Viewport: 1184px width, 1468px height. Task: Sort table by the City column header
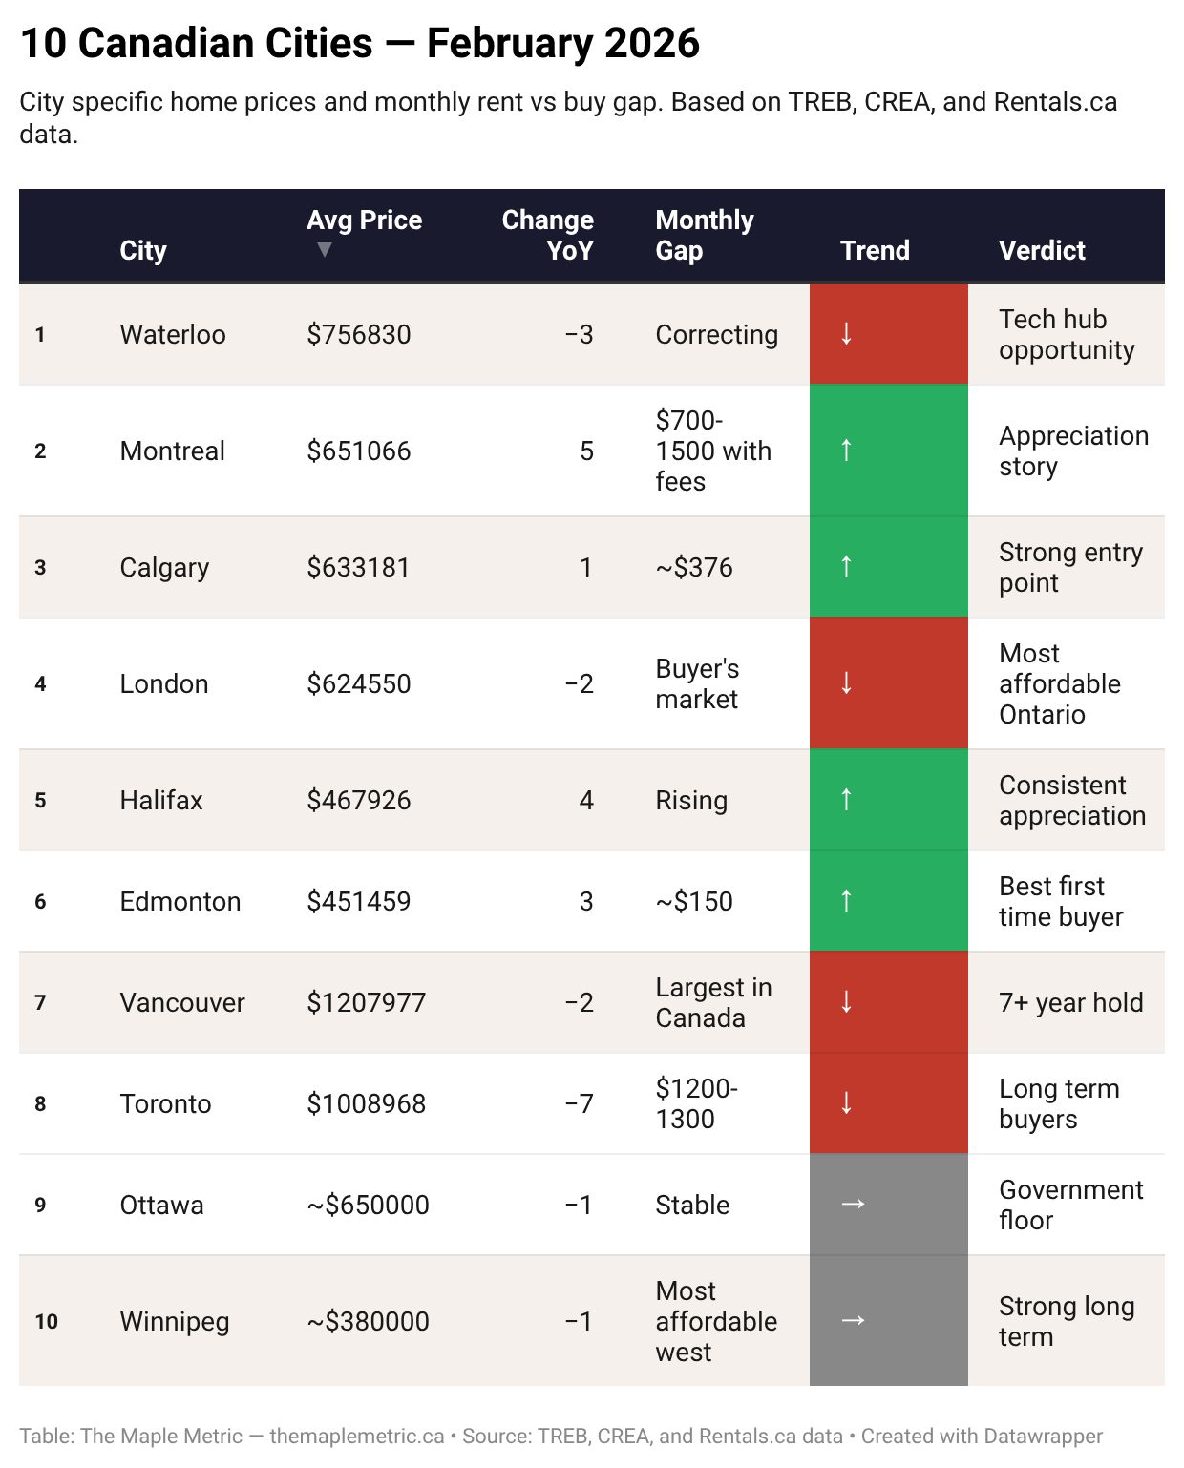coord(143,250)
